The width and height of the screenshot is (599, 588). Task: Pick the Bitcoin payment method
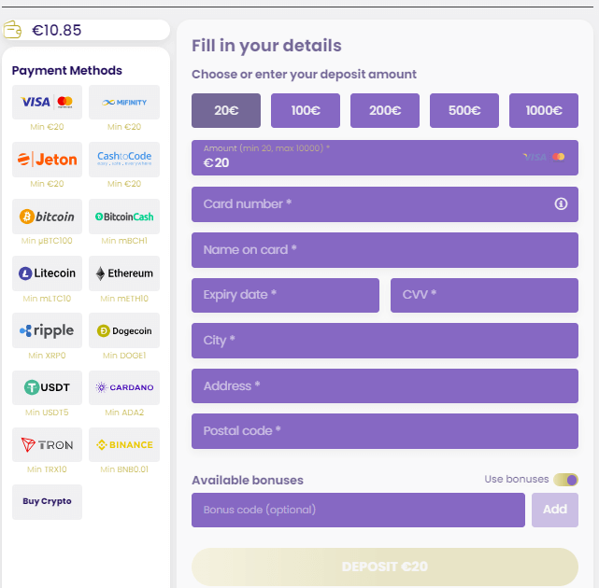tap(47, 217)
